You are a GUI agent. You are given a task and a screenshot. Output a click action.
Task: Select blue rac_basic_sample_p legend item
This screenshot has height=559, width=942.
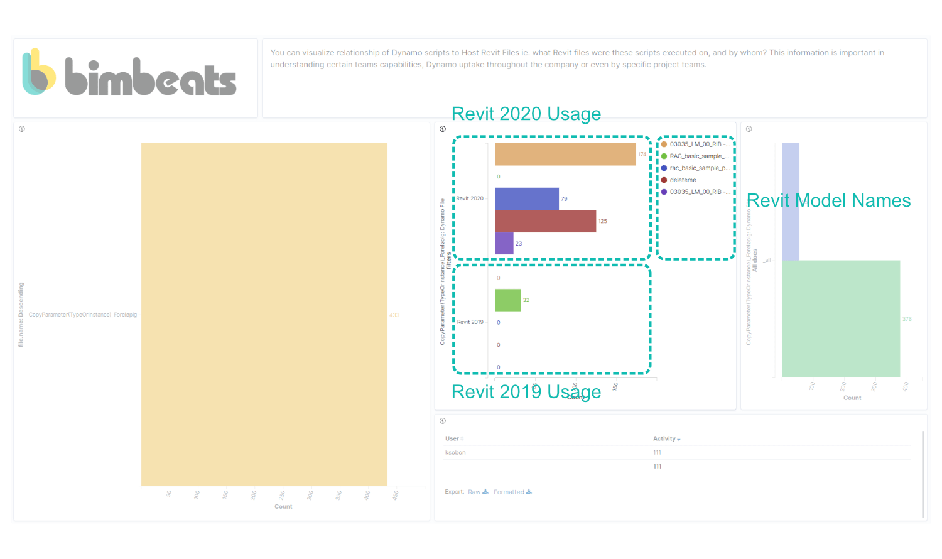click(696, 168)
